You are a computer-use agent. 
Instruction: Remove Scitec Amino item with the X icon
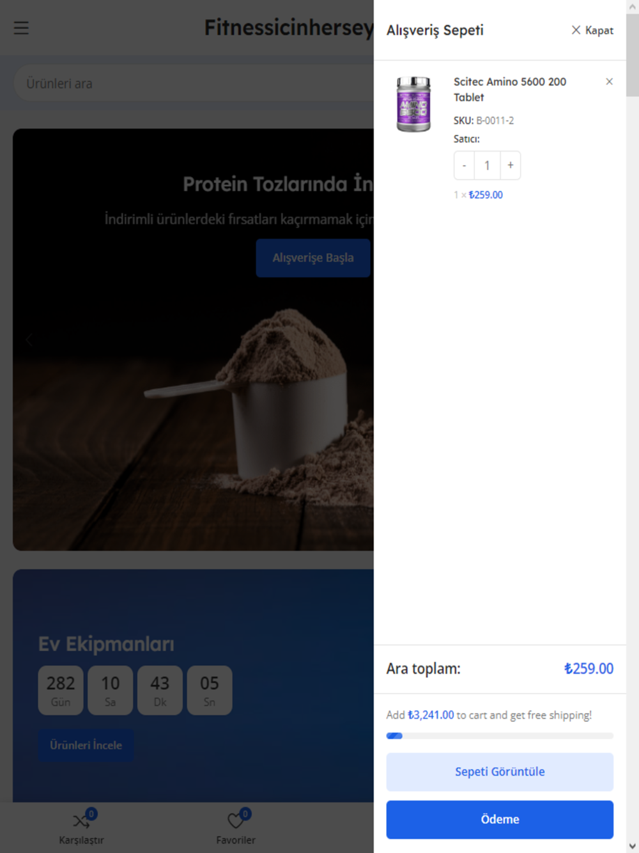point(609,81)
